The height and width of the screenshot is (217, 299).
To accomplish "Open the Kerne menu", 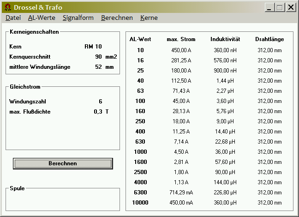I will click(149, 18).
